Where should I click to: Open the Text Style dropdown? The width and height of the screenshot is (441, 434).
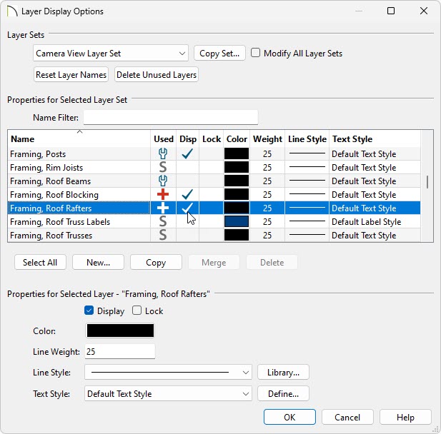[x=168, y=393]
